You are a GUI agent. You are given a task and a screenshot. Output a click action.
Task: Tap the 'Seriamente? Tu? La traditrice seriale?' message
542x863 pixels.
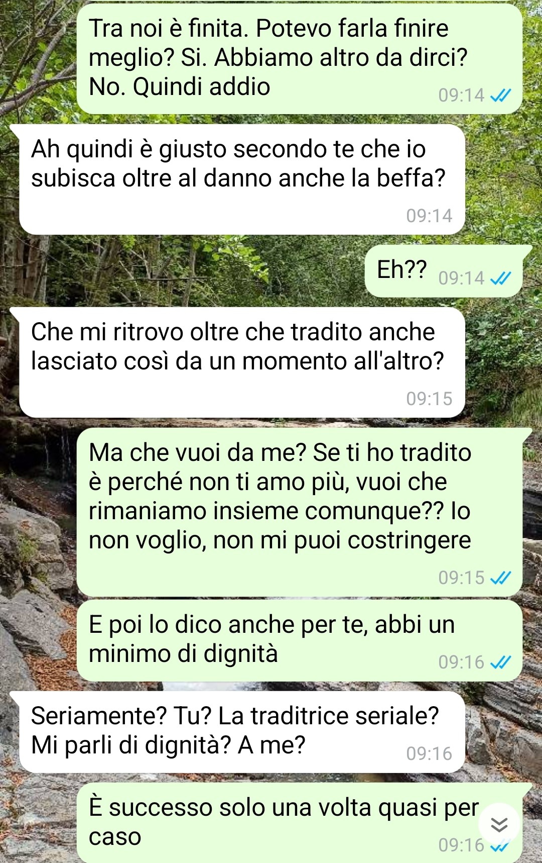pyautogui.click(x=242, y=732)
